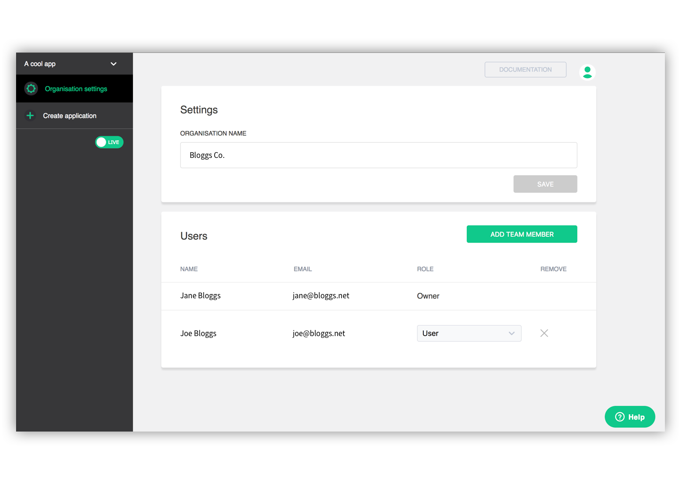Click the REMOVE column header
This screenshot has width=681, height=484.
[x=553, y=269]
